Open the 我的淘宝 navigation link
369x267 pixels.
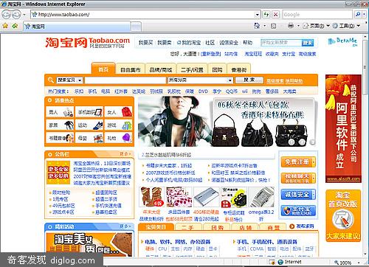pyautogui.click(x=189, y=43)
